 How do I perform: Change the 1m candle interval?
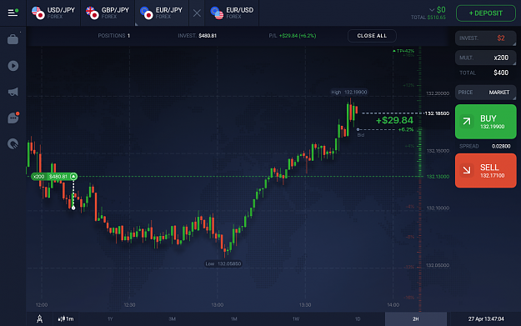point(66,318)
